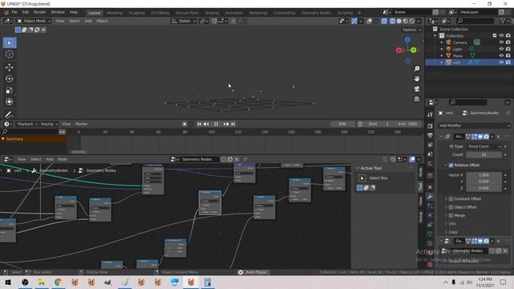Click Keying in timeline header
Image resolution: width=514 pixels, height=289 pixels.
[x=49, y=124]
